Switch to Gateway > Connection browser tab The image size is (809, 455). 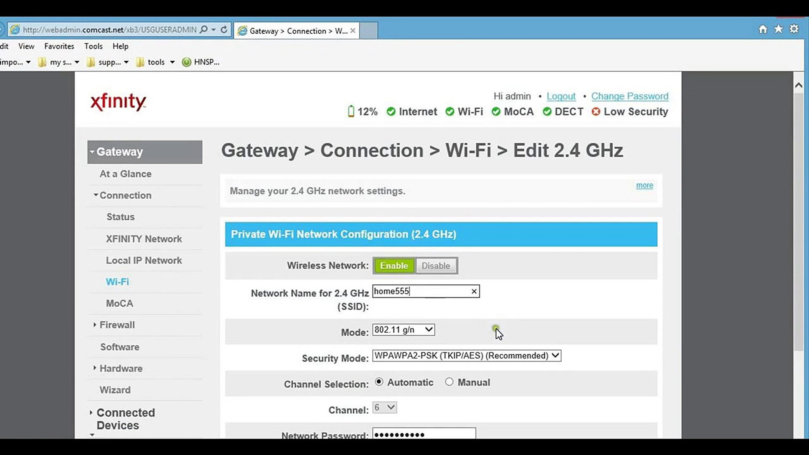coord(296,31)
